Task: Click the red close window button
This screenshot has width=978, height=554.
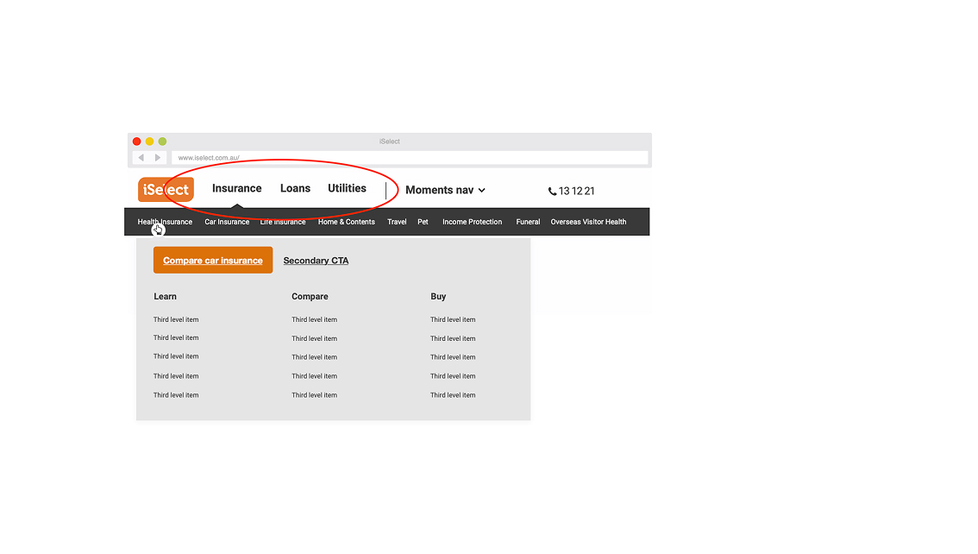Action: [x=136, y=142]
